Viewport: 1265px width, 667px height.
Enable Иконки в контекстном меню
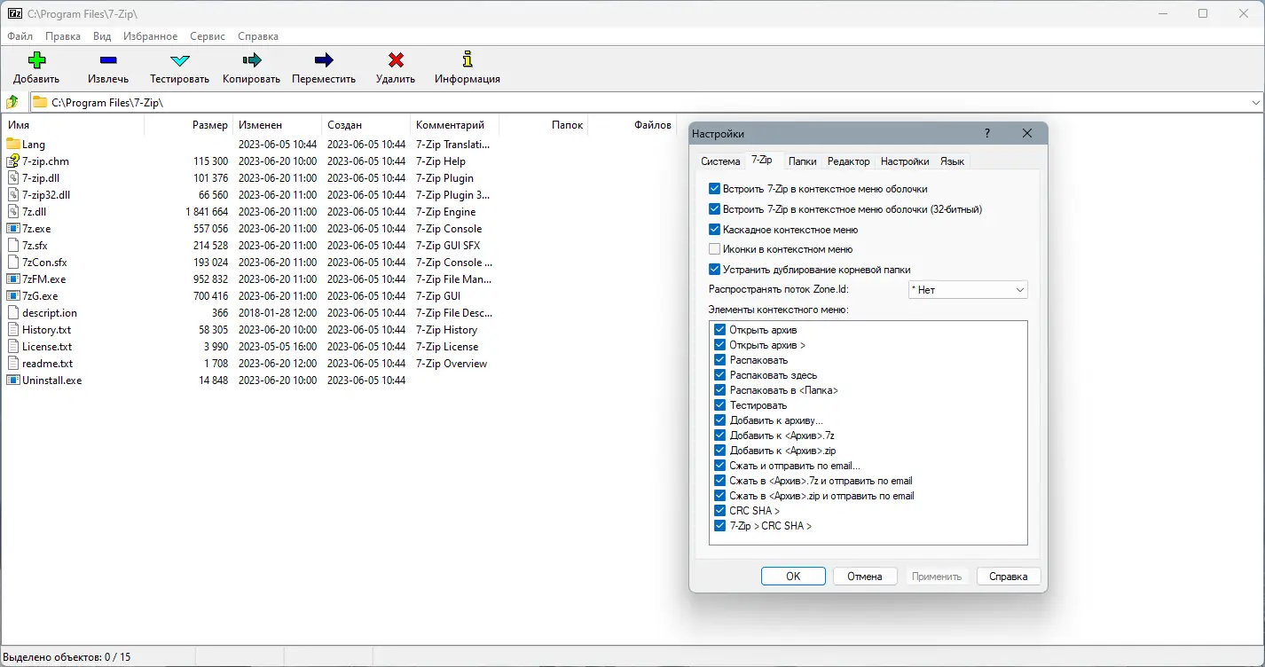point(714,249)
